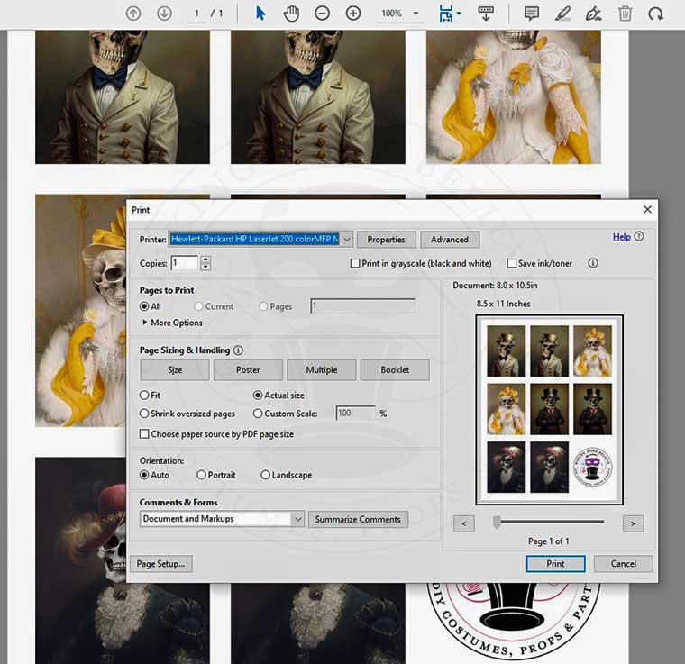Select the Landscape orientation radio button
Image resolution: width=685 pixels, height=664 pixels.
tap(266, 475)
